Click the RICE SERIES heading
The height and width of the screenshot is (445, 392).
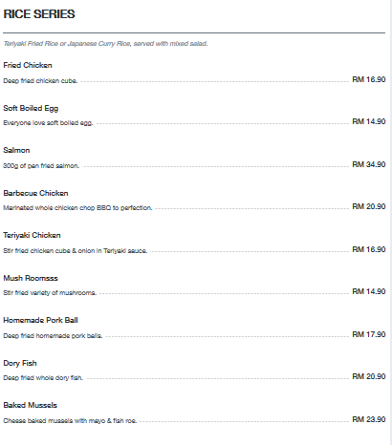[39, 14]
